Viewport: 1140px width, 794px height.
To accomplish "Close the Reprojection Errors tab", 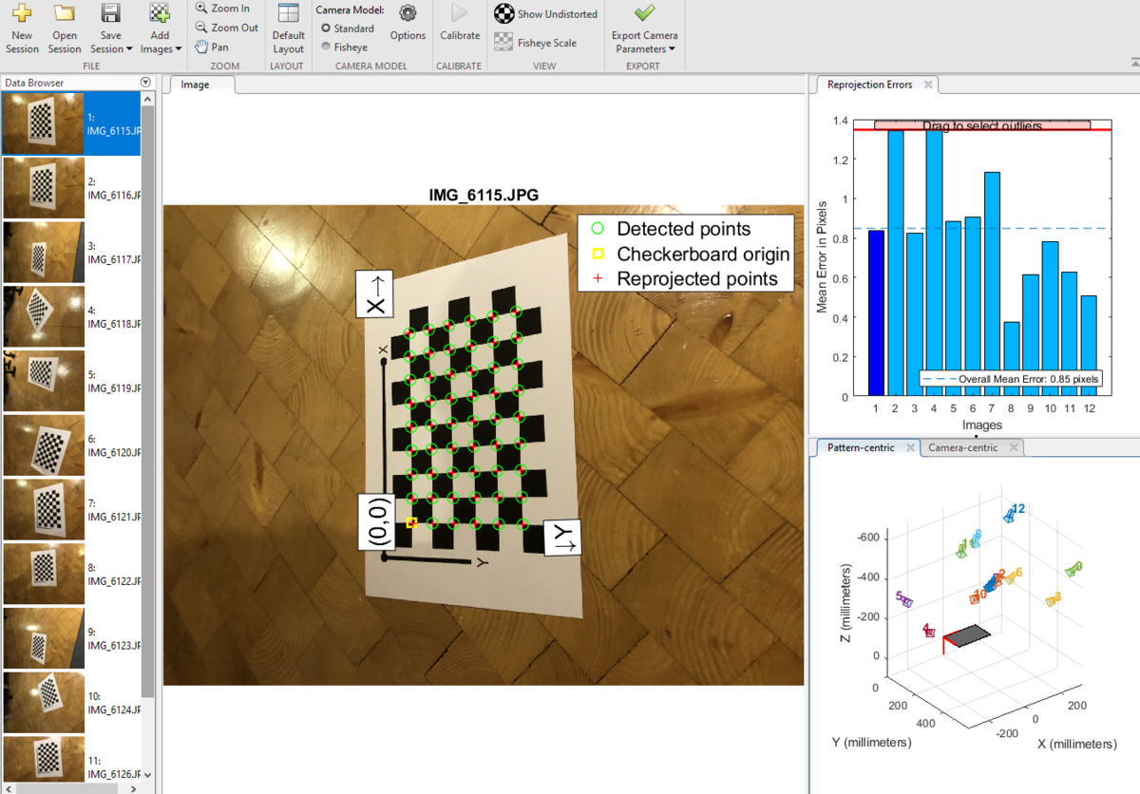I will (x=928, y=85).
